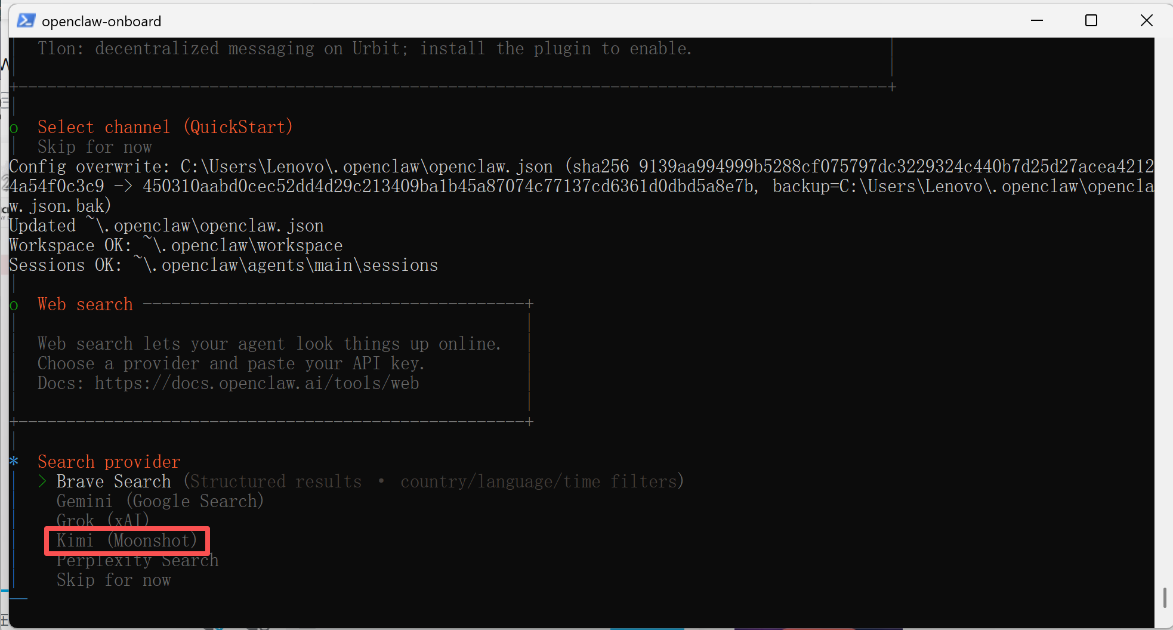Click the Config overwrite line

coord(582,186)
